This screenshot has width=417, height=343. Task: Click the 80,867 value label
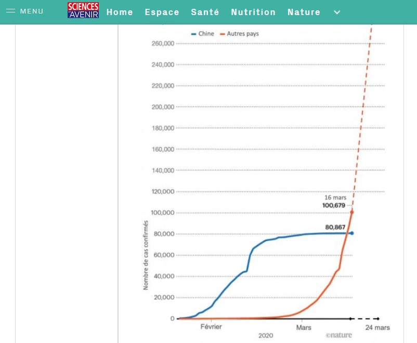[x=335, y=227]
